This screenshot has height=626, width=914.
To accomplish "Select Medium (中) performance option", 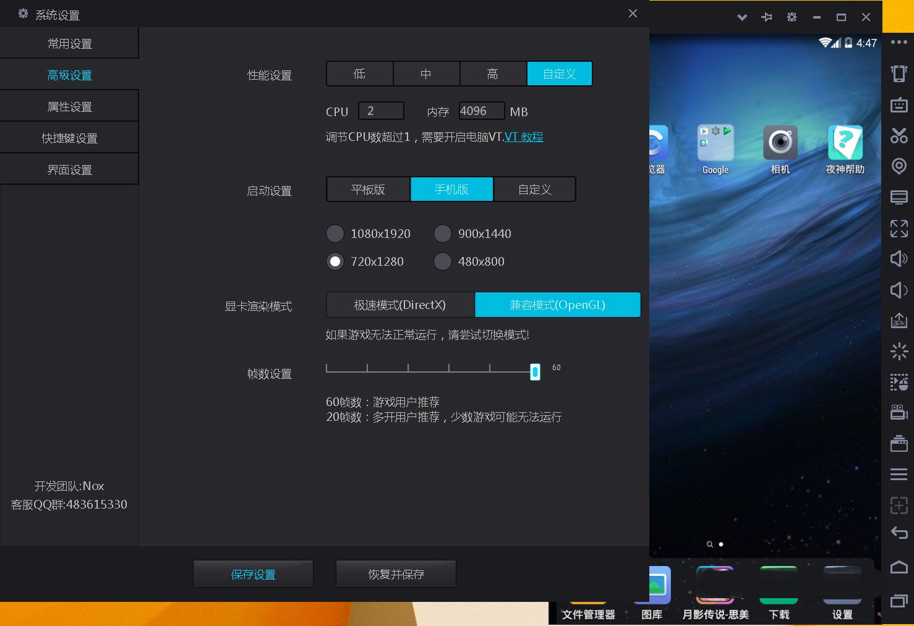I will pos(426,74).
